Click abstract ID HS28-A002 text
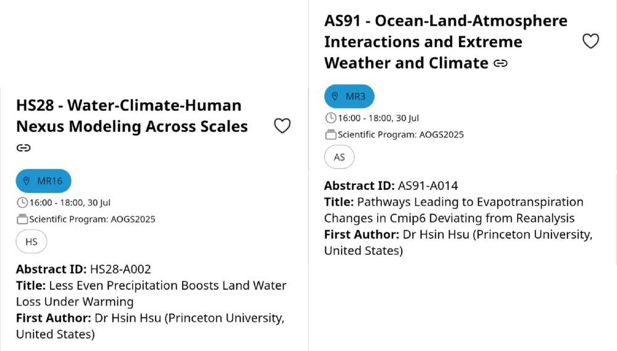This screenshot has height=351, width=617. [x=120, y=269]
